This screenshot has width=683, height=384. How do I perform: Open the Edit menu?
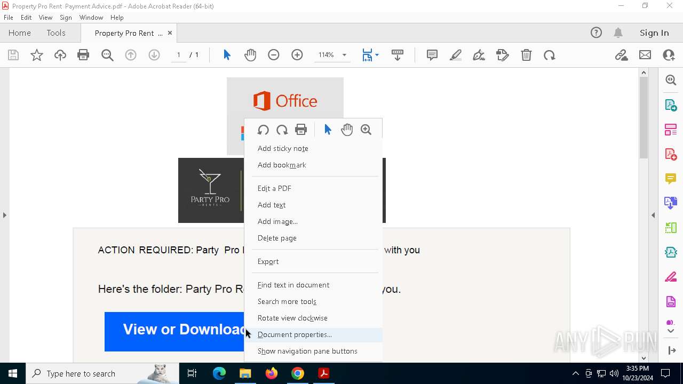(x=26, y=18)
